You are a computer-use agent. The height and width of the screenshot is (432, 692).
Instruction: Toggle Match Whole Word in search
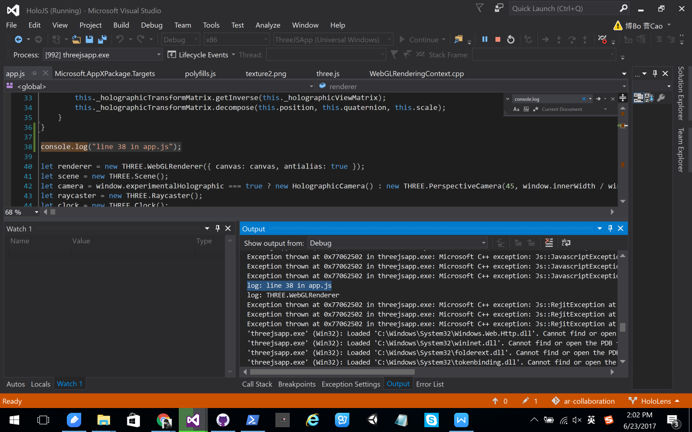526,109
